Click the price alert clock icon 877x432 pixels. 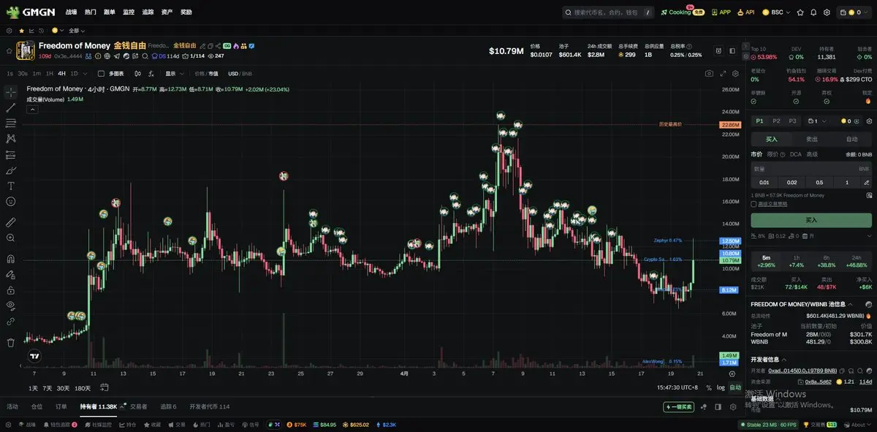pyautogui.click(x=720, y=50)
